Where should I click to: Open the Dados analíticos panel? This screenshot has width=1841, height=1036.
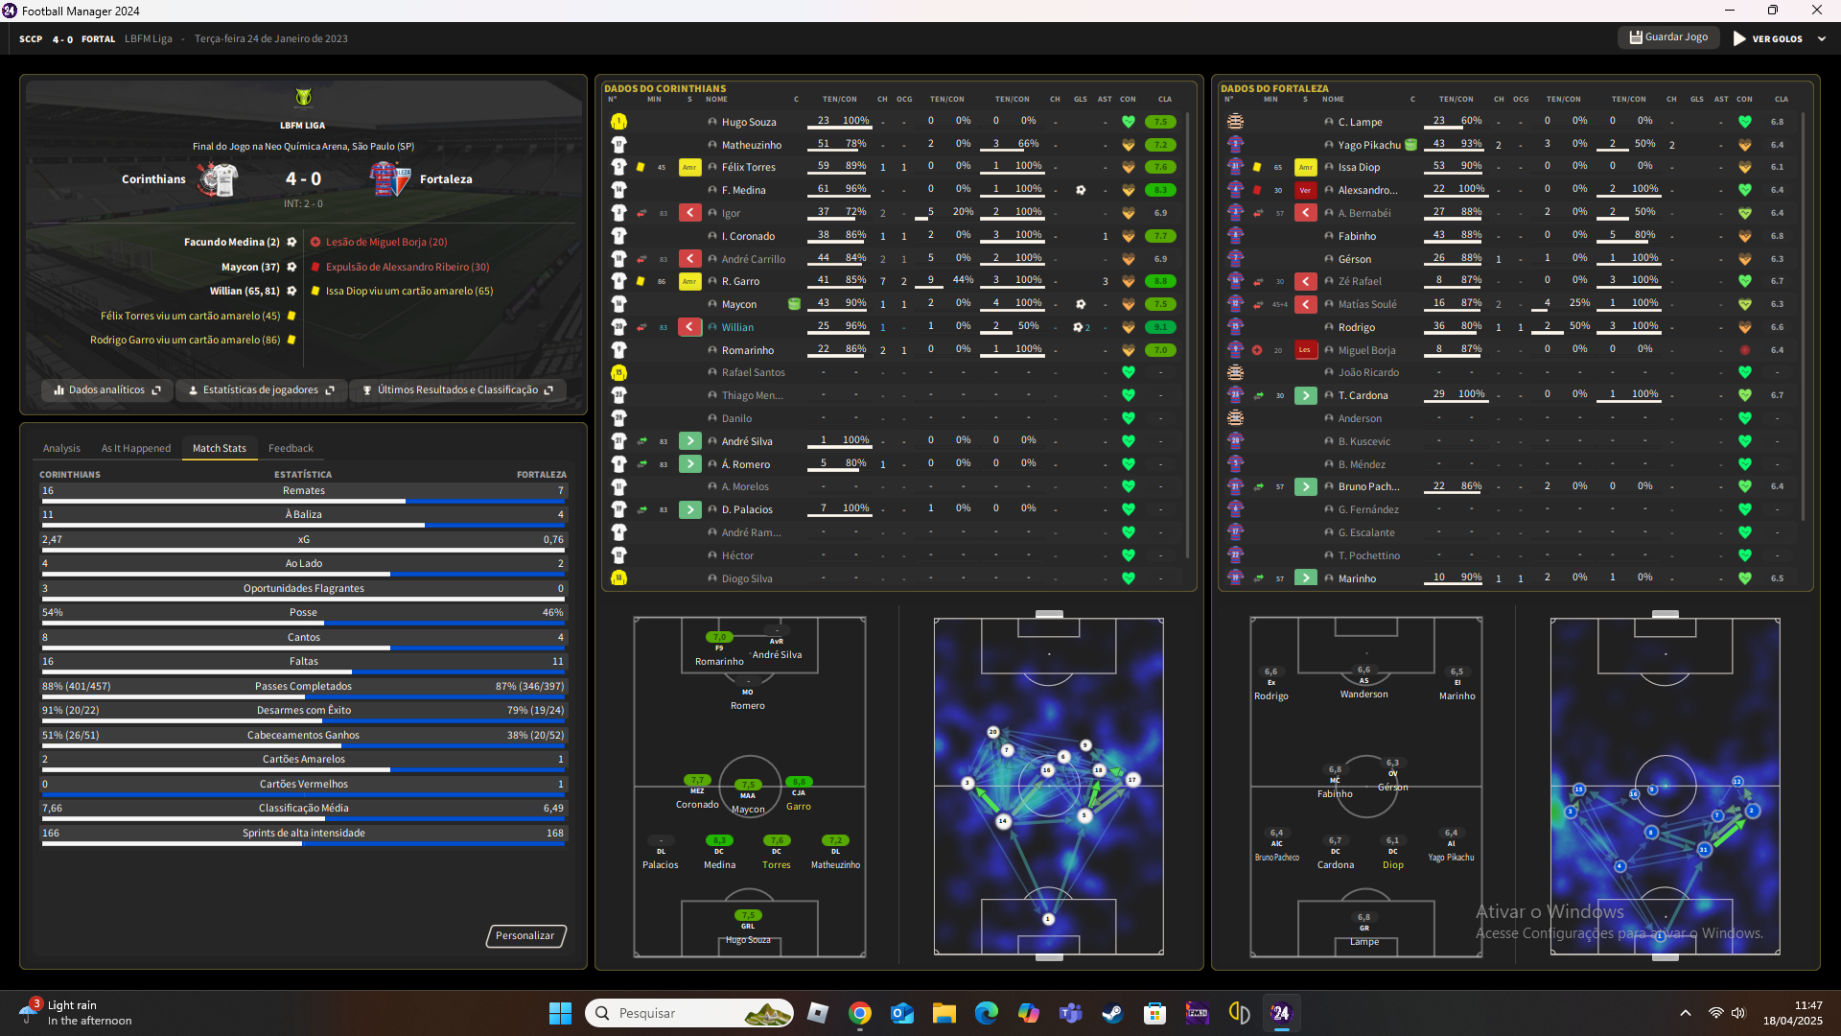[107, 390]
